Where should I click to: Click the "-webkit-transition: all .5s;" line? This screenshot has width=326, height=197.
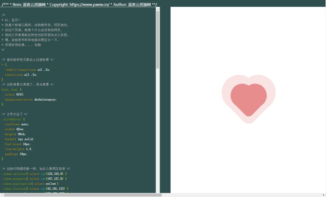(x=28, y=70)
